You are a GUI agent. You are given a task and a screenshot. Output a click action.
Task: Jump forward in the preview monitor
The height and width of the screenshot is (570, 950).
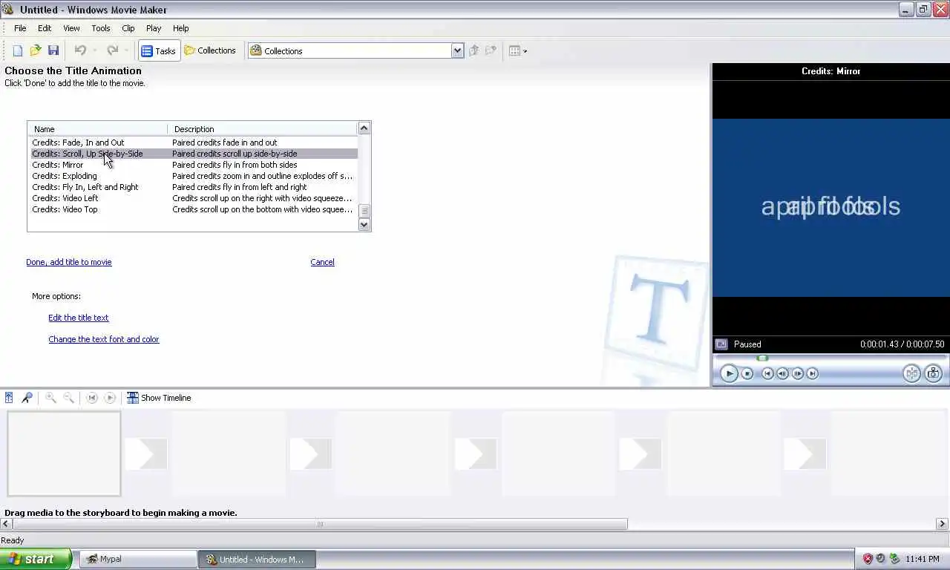click(812, 374)
